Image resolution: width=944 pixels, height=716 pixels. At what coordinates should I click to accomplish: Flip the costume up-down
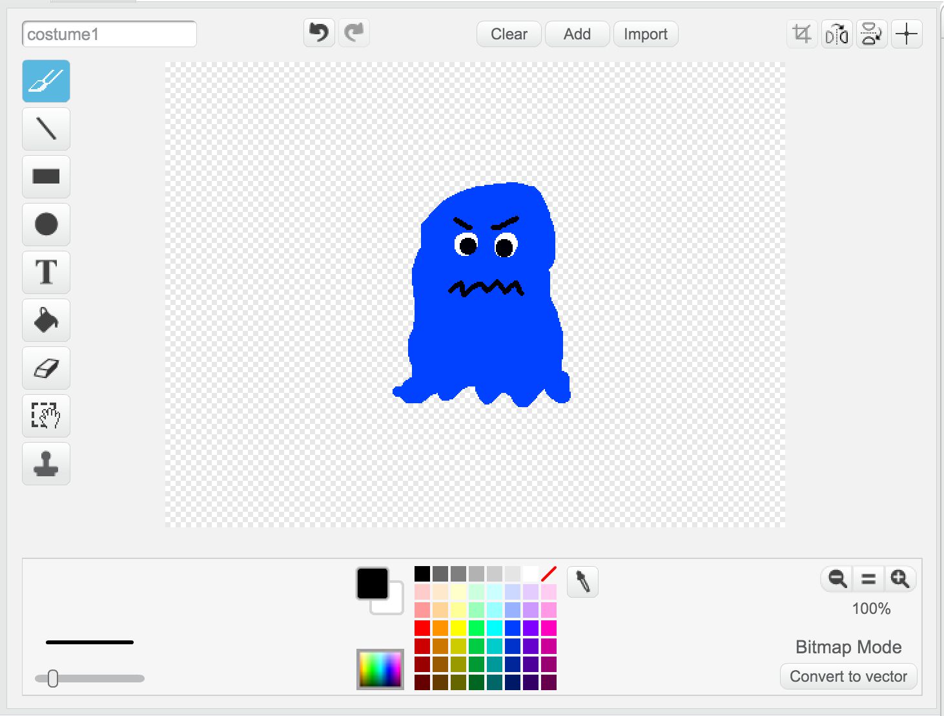click(872, 34)
